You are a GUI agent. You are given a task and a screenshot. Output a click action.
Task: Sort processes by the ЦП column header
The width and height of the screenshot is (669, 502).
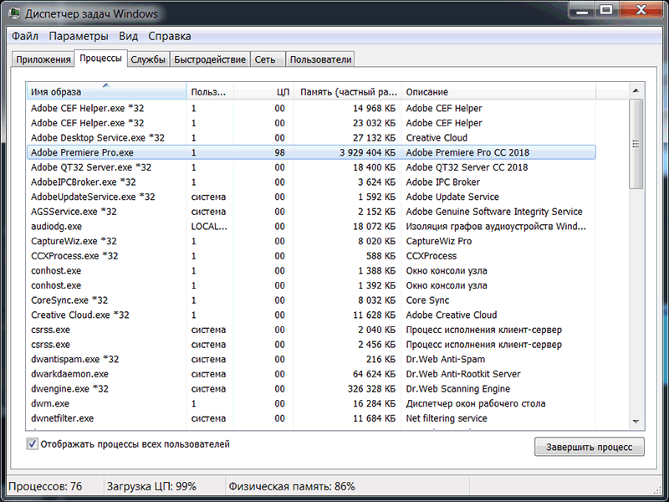[263, 92]
